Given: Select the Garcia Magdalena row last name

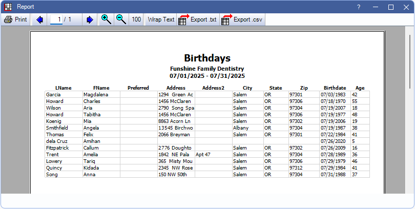Looking at the screenshot, I should pos(54,95).
